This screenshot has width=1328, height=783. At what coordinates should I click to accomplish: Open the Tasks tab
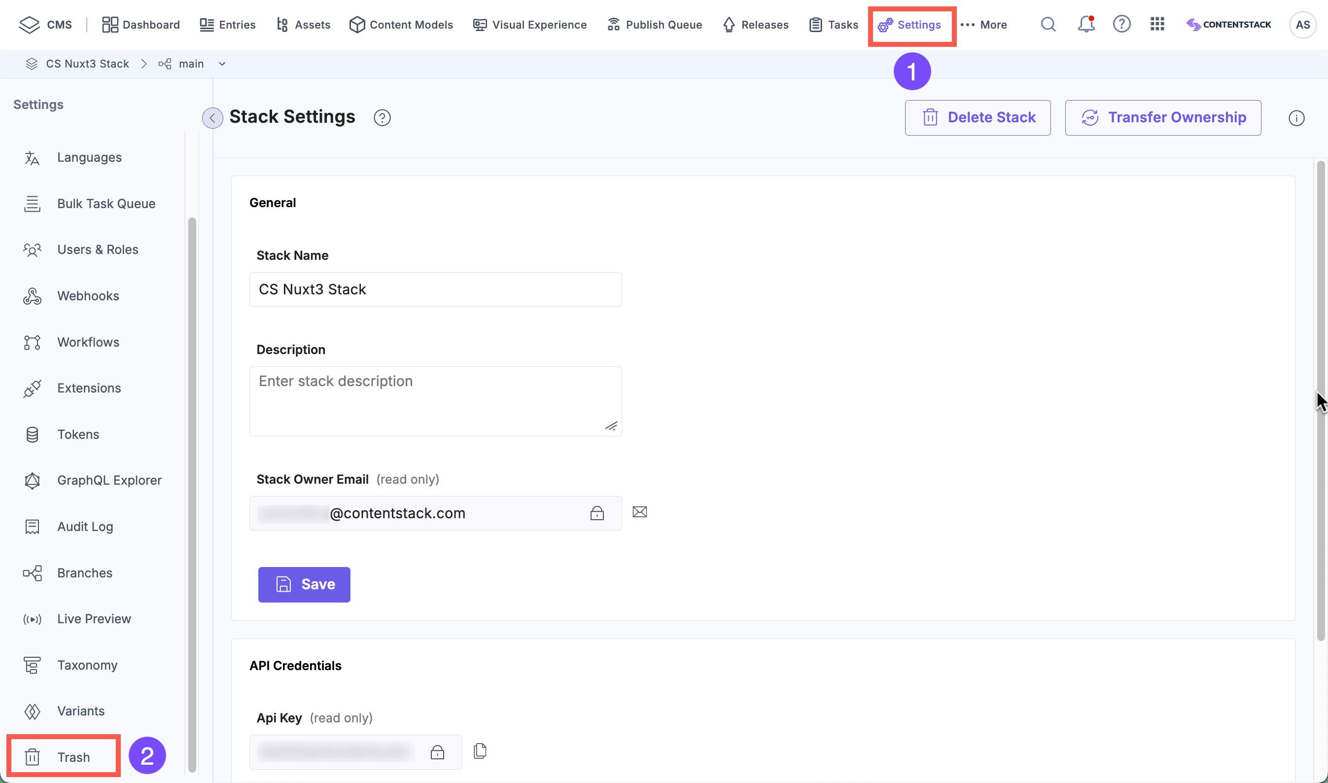tap(833, 25)
